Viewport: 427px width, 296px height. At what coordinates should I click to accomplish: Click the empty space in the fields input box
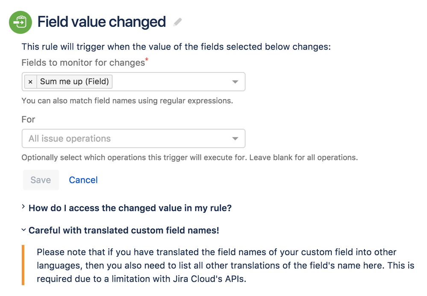[x=170, y=81]
